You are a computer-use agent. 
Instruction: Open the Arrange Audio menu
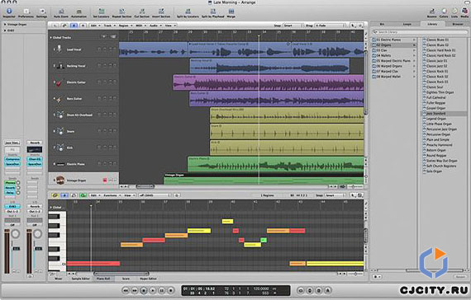click(x=155, y=26)
